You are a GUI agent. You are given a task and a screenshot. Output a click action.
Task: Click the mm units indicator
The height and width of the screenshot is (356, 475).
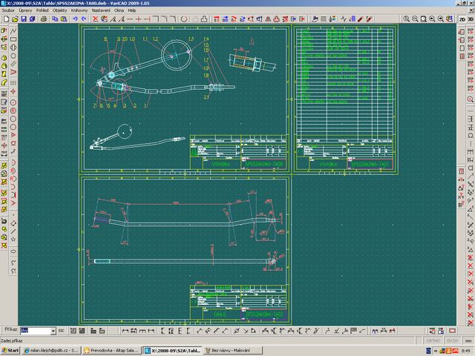coord(468,341)
